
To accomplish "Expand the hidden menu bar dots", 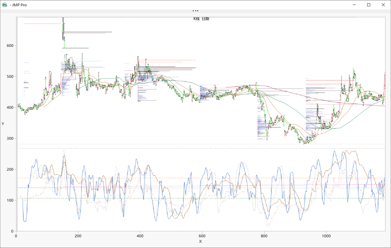I will tap(196, 11).
